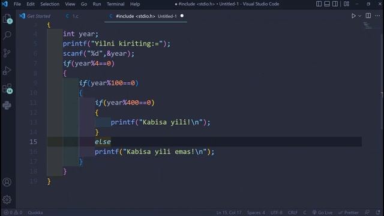Open the Accounts menu icon

(x=7, y=182)
